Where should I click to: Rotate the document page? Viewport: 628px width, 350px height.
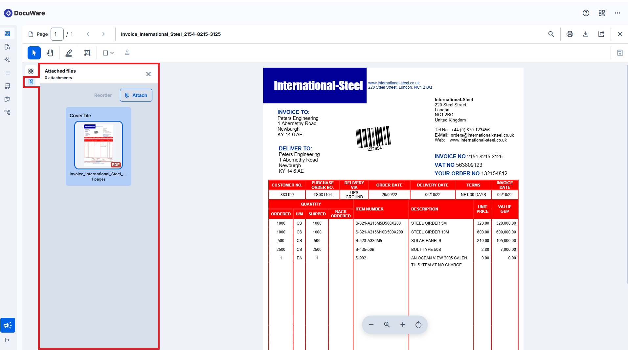pos(418,325)
